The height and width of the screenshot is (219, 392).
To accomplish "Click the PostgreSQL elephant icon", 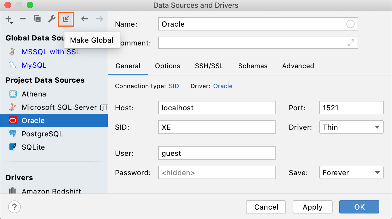I will click(13, 134).
